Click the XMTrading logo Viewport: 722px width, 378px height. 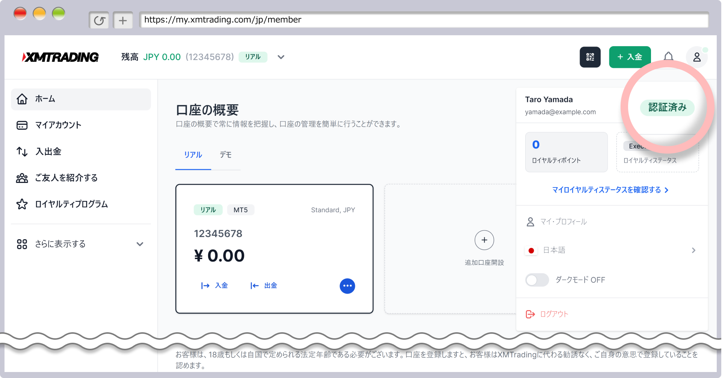pos(61,57)
